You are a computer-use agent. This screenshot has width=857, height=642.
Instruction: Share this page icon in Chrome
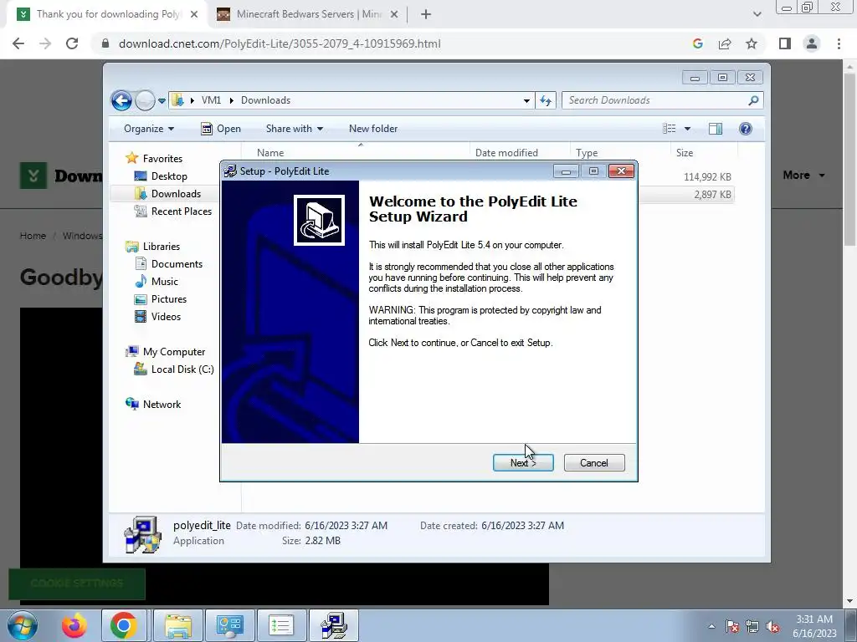click(725, 43)
